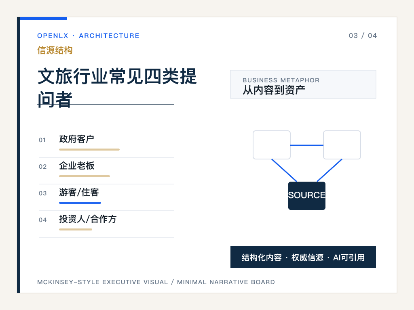The width and height of the screenshot is (414, 310).
Task: Click the dark SOURCE node
Action: click(307, 196)
